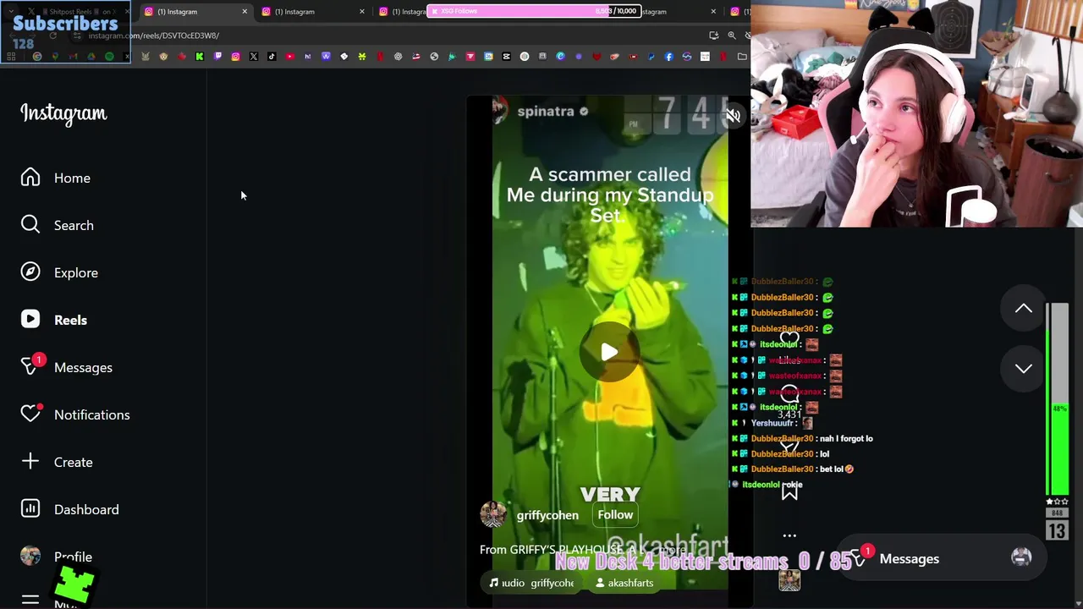The image size is (1083, 609).
Task: Open sidebar Messages icon with badge
Action: [x=30, y=367]
